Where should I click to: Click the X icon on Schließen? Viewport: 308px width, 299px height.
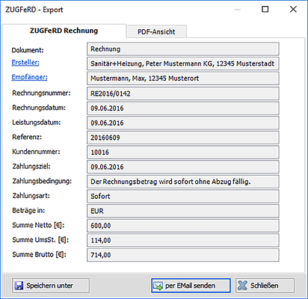pos(242,286)
